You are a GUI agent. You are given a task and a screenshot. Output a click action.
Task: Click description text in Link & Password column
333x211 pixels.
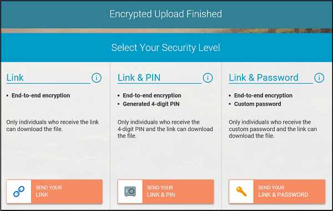273,129
